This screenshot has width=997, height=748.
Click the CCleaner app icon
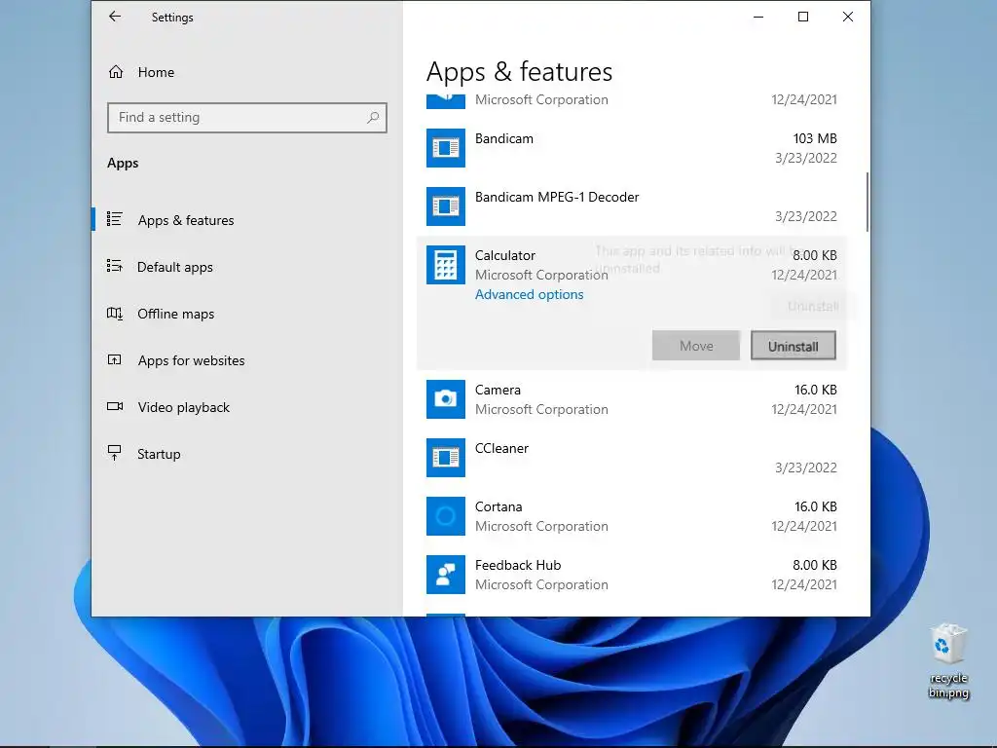pos(446,458)
